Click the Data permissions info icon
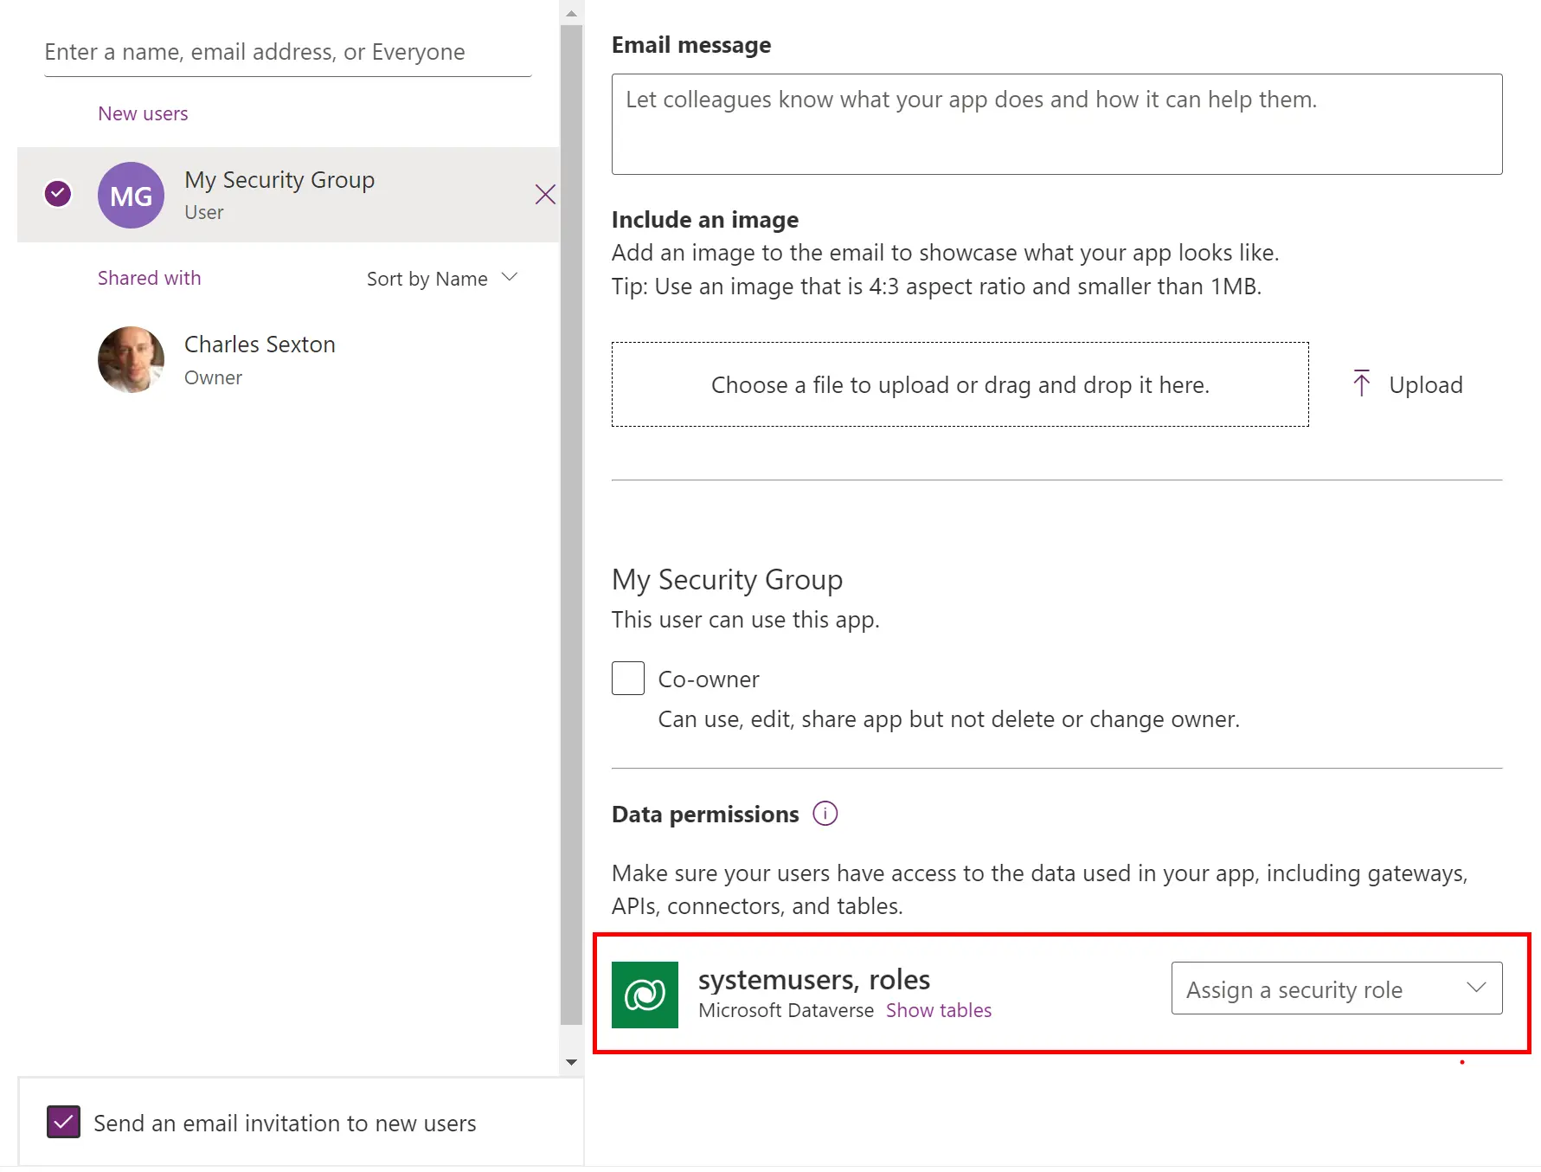 [x=825, y=814]
